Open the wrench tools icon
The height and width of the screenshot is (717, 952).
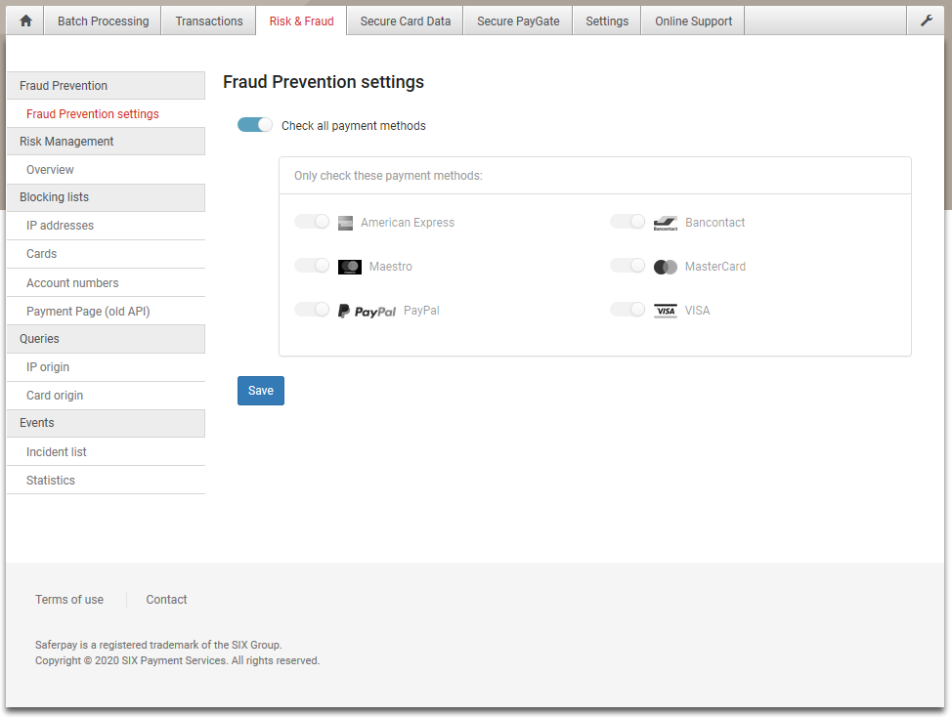point(926,21)
